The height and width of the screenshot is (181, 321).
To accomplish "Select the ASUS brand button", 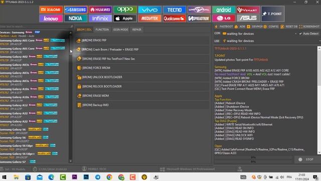I will 248,19.
